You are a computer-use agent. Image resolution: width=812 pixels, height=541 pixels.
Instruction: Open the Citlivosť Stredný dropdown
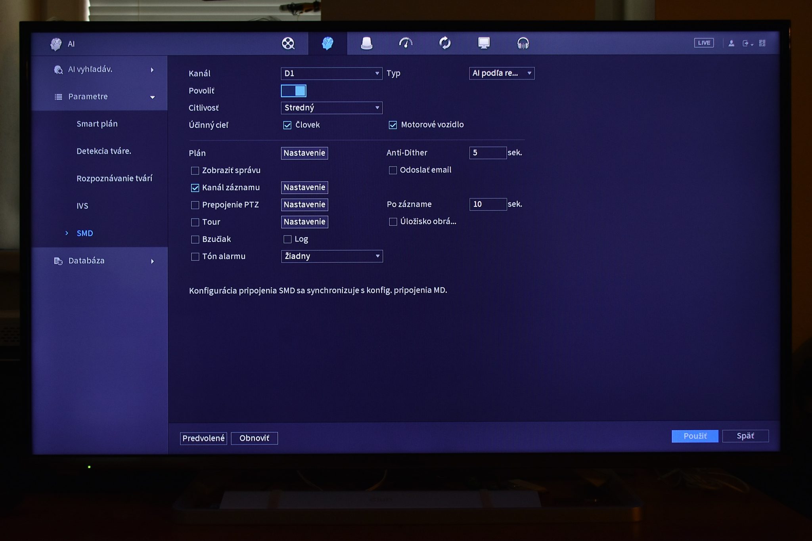click(331, 108)
